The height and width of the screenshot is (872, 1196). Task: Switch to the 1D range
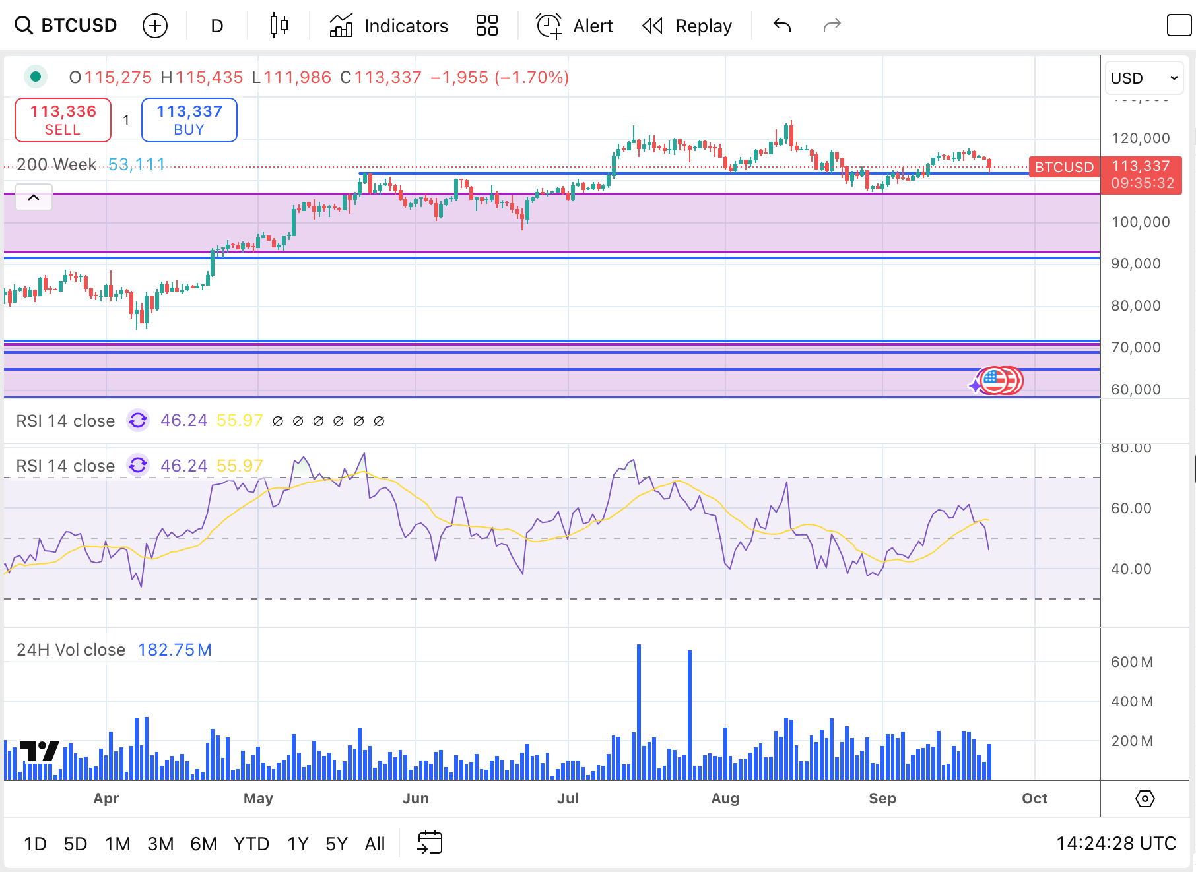tap(35, 844)
